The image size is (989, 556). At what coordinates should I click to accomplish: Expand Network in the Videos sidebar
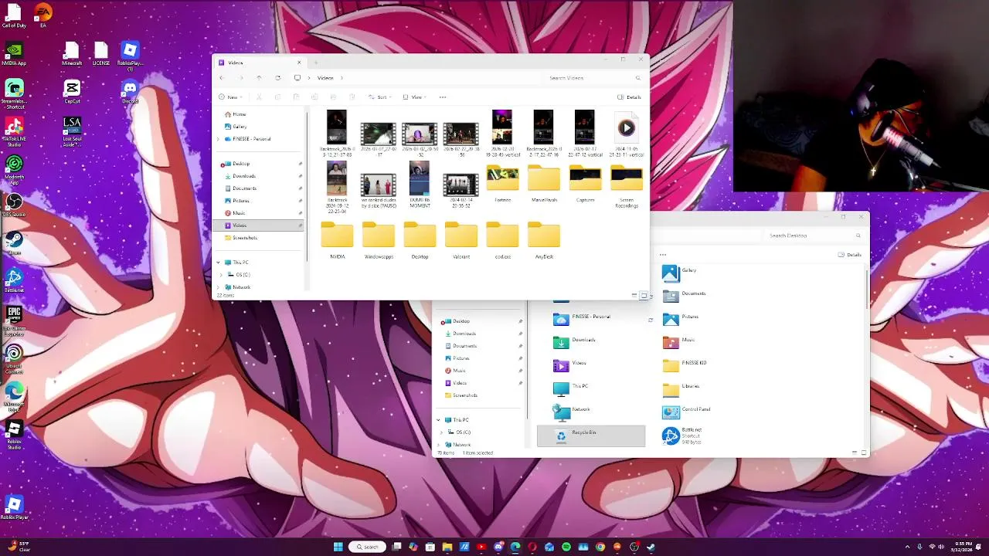point(219,287)
